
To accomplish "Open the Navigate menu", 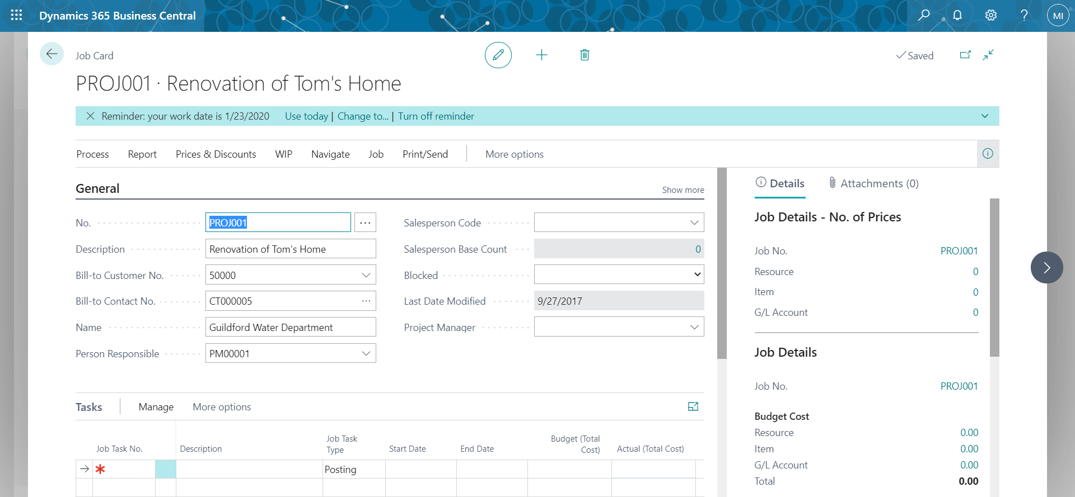I will pyautogui.click(x=330, y=154).
